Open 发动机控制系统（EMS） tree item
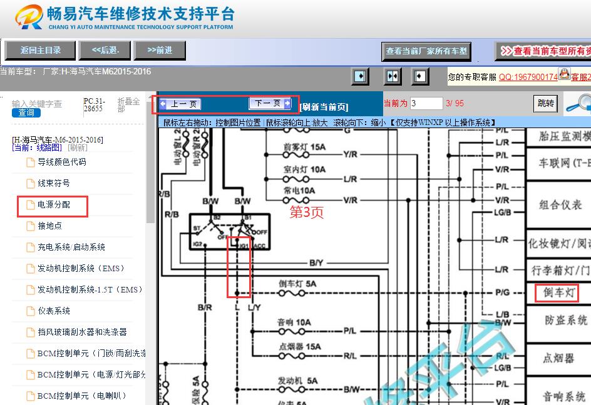The height and width of the screenshot is (405, 591). (x=81, y=268)
